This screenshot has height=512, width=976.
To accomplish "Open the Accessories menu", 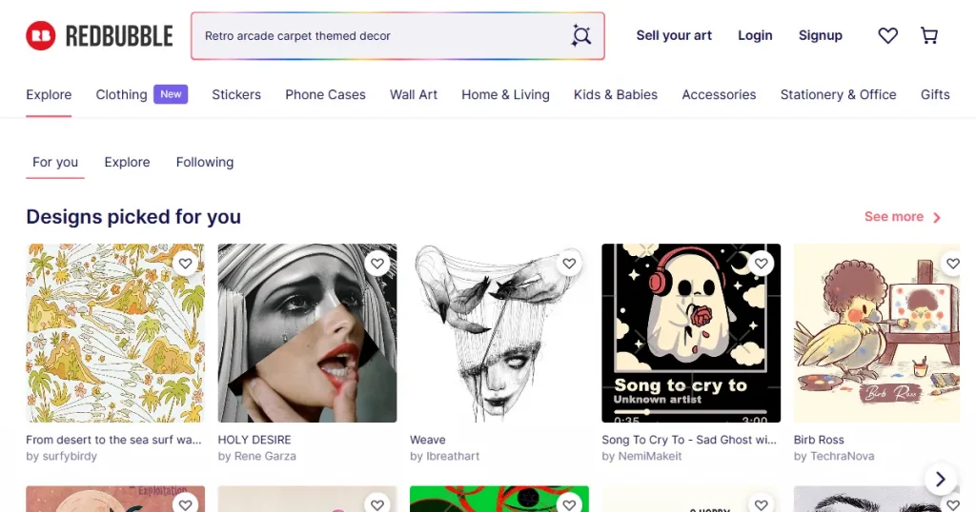I will [x=719, y=94].
